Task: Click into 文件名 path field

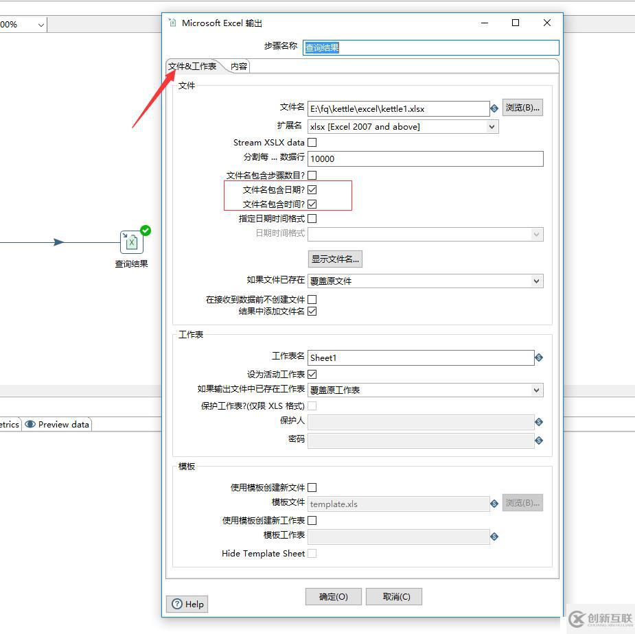Action: (x=398, y=108)
